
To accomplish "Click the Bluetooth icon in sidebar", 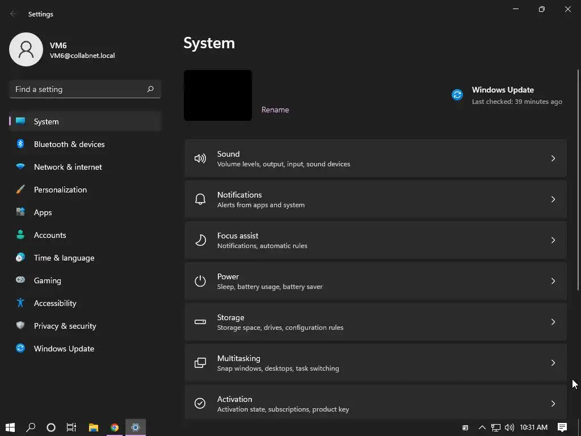I will (x=20, y=144).
